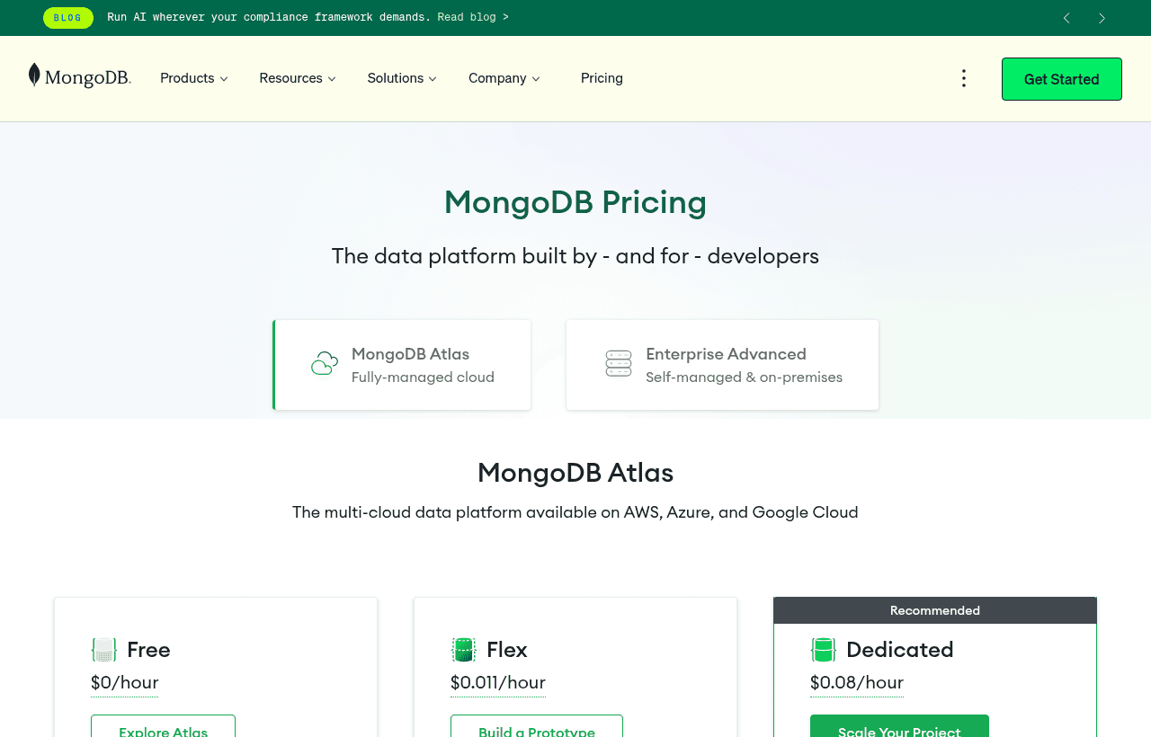Click the Get Started button

(1062, 79)
